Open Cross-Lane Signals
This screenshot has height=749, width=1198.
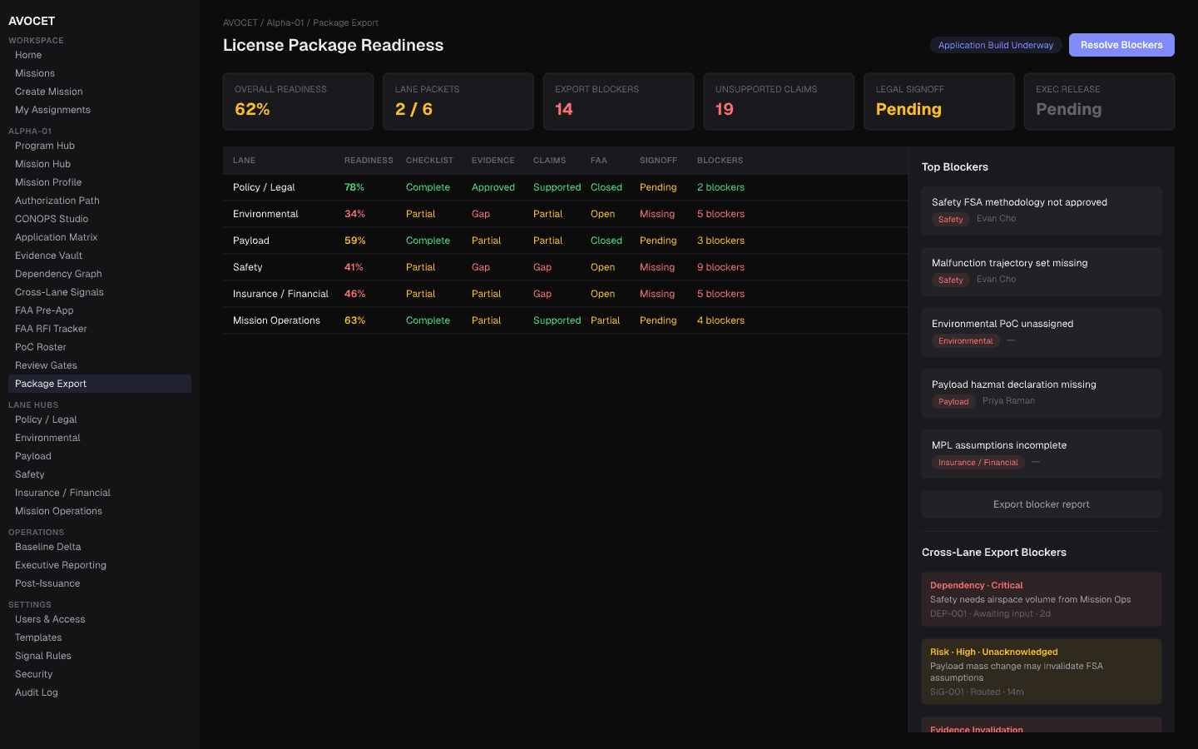100,292
